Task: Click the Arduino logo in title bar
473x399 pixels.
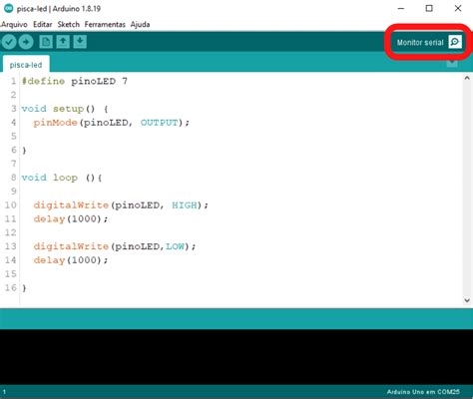Action: coord(8,8)
